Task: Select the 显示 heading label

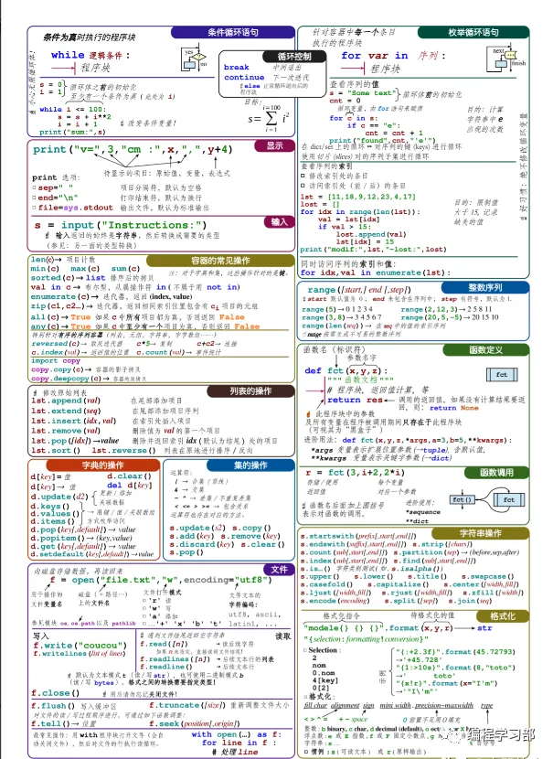Action: coord(274,145)
